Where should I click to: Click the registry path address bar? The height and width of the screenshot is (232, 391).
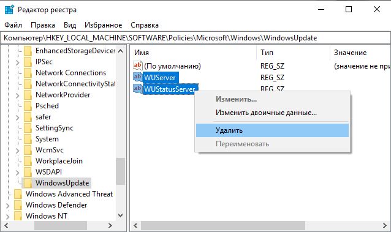[195, 38]
